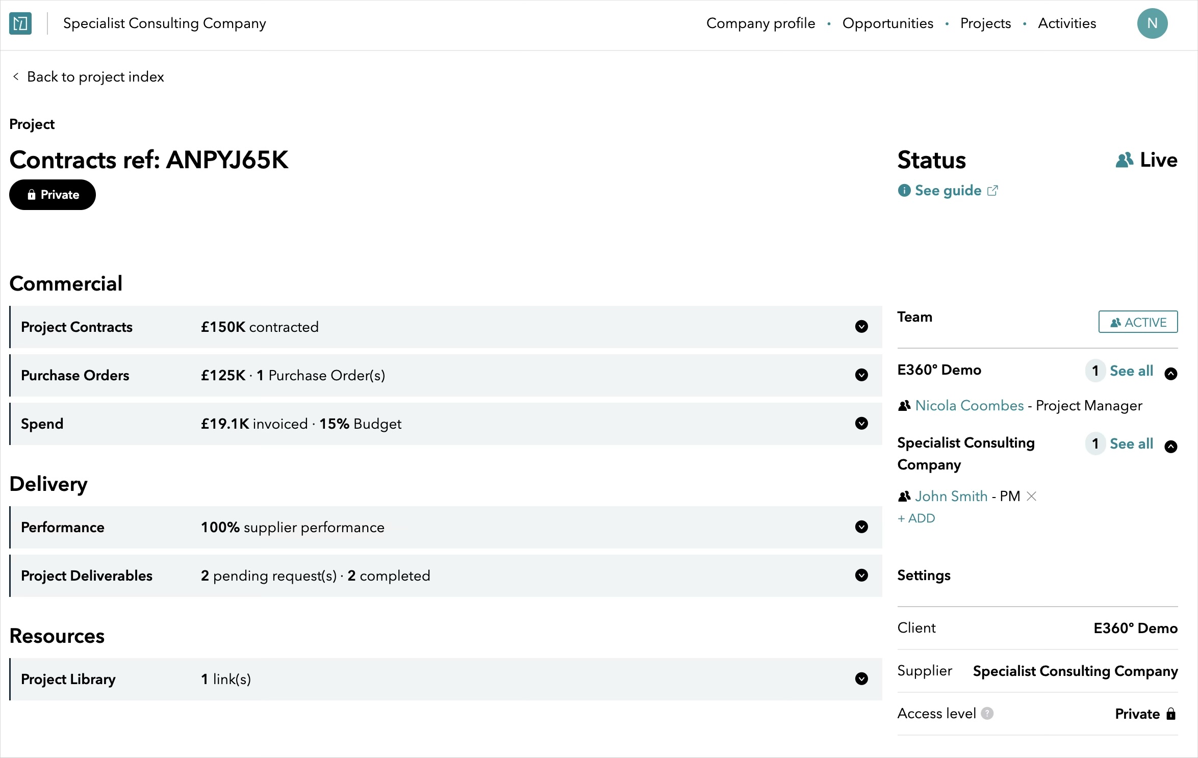
Task: Collapse the E360° Demo team list
Action: (x=1171, y=374)
